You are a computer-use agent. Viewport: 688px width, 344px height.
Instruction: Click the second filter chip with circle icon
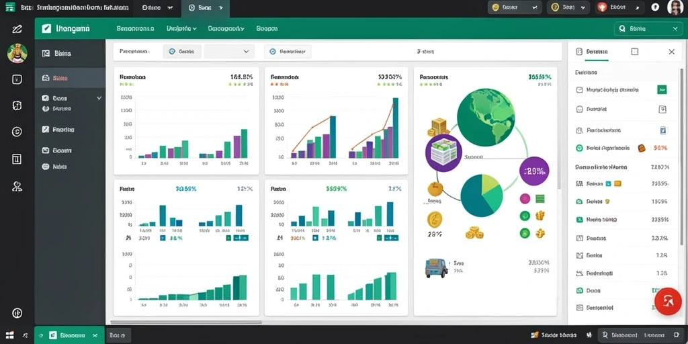click(288, 51)
